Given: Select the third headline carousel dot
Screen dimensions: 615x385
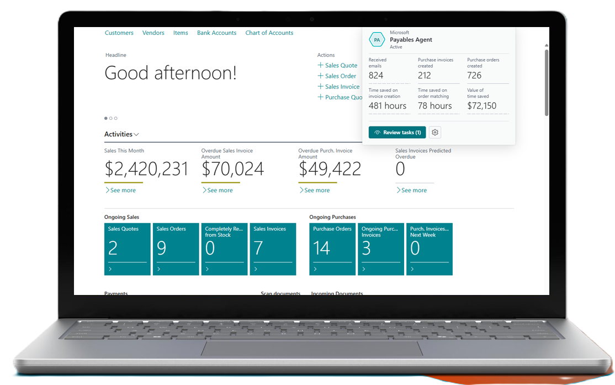Looking at the screenshot, I should 116,118.
